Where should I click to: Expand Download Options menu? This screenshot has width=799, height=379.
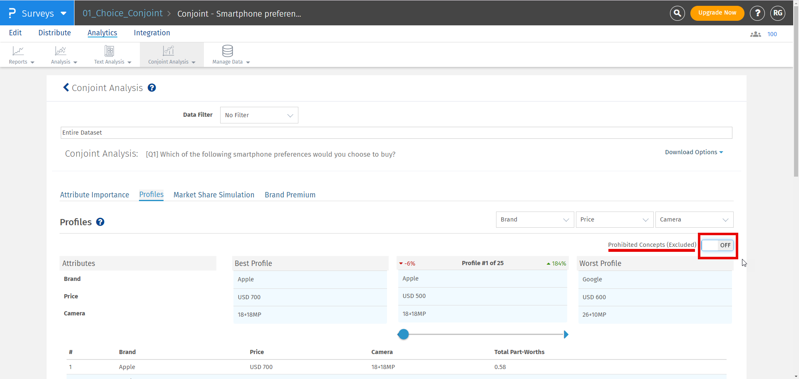(694, 152)
